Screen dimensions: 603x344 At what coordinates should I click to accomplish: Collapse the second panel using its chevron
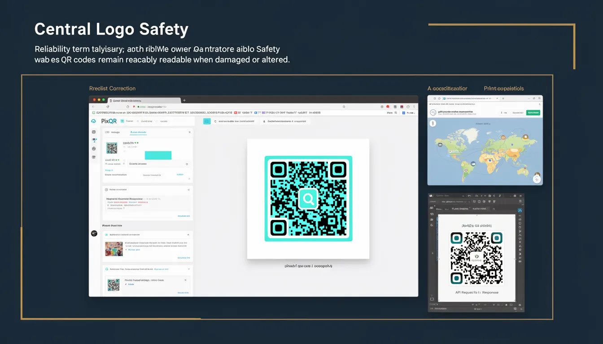coord(189,190)
